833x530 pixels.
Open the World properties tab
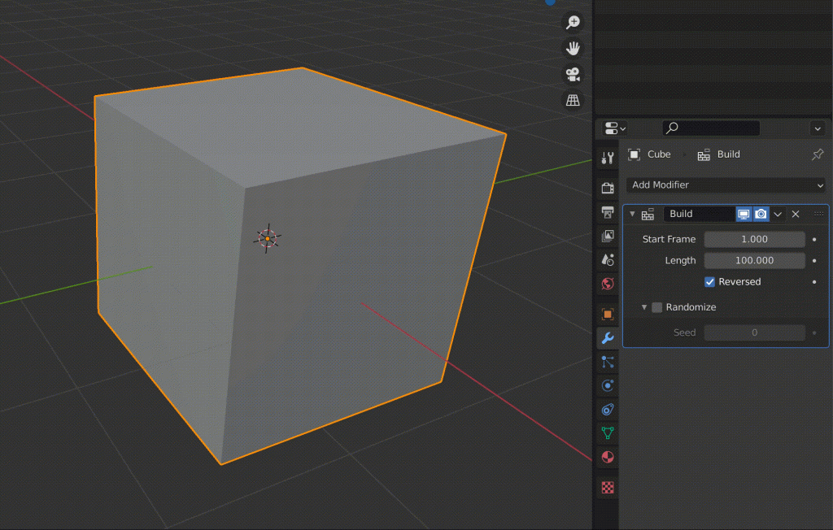(x=607, y=284)
